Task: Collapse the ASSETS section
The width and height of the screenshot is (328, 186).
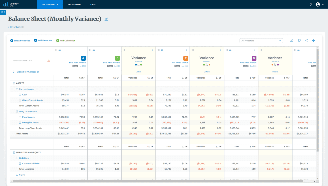Action: tap(14, 83)
